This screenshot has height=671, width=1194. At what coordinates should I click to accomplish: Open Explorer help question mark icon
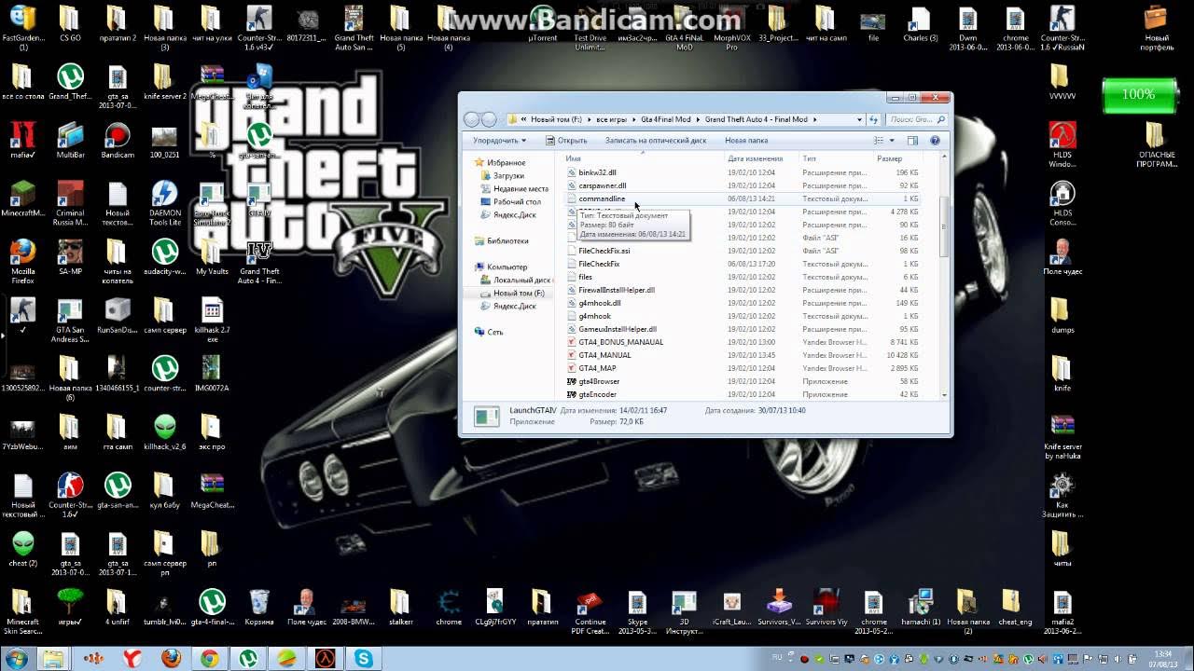pyautogui.click(x=935, y=141)
